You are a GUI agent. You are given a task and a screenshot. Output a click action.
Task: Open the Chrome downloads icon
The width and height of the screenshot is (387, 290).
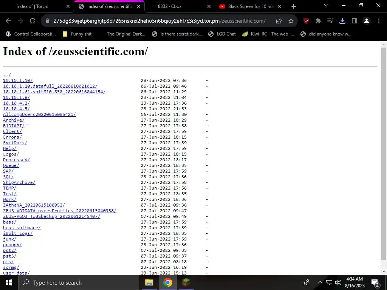tap(342, 21)
